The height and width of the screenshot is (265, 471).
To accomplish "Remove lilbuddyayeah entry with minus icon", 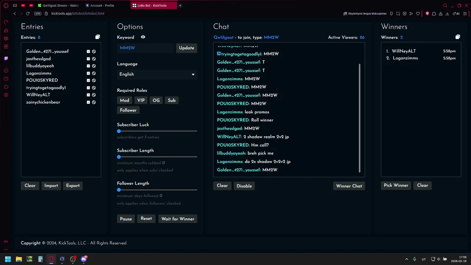I will 88,66.
